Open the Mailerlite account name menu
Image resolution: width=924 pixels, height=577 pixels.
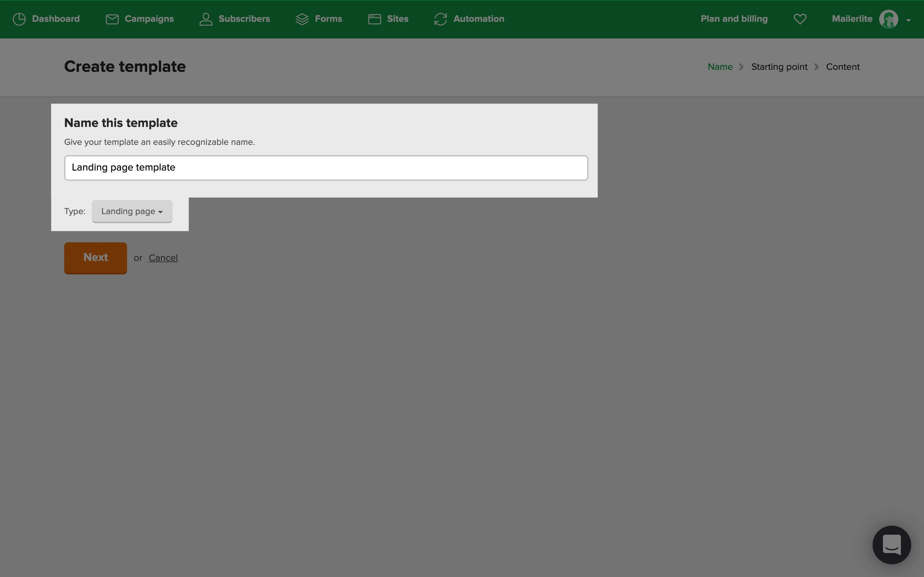point(852,19)
